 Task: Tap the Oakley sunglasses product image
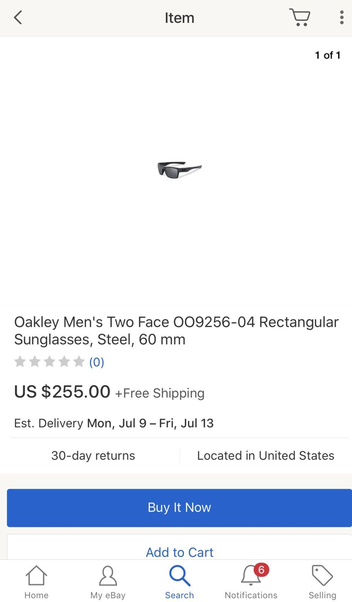coord(180,170)
